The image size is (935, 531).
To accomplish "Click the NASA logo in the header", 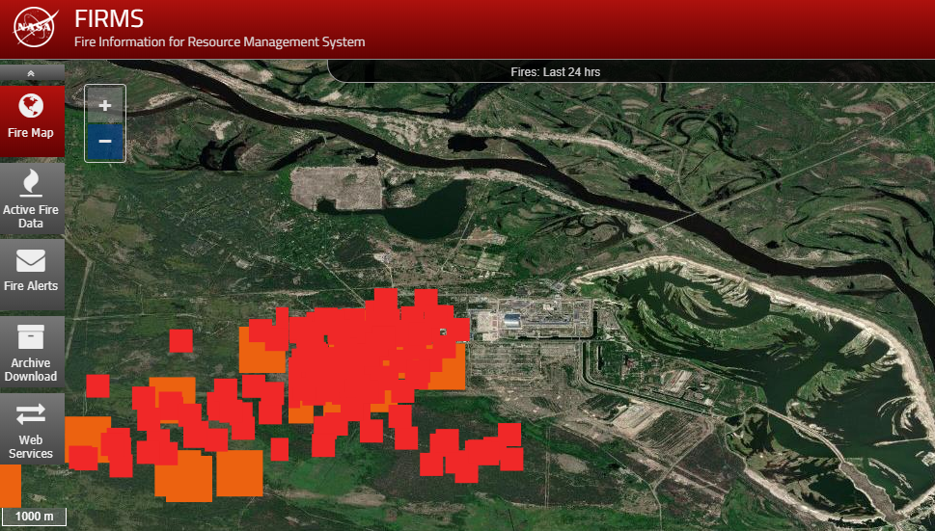I will click(36, 28).
